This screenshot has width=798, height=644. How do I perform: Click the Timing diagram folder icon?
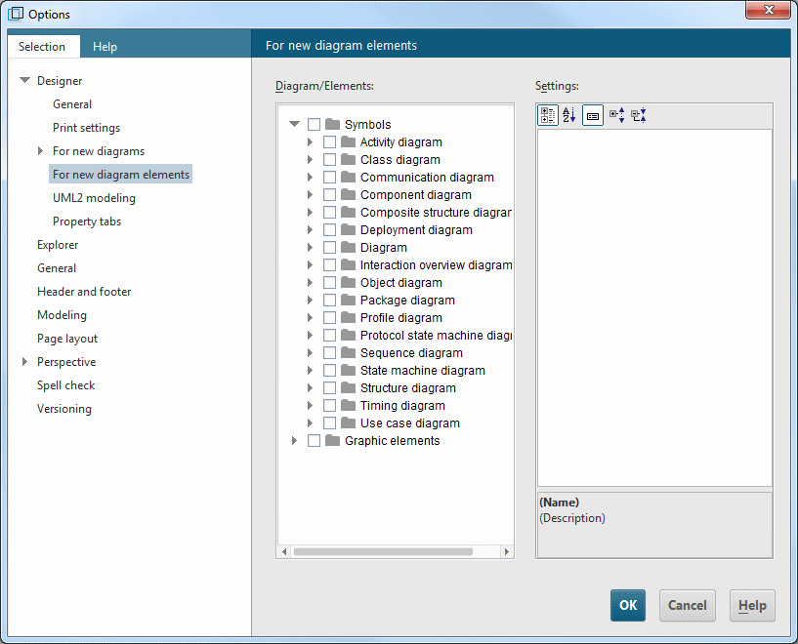348,405
